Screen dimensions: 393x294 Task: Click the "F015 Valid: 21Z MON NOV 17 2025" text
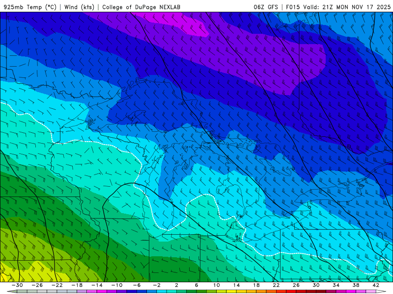pyautogui.click(x=338, y=7)
